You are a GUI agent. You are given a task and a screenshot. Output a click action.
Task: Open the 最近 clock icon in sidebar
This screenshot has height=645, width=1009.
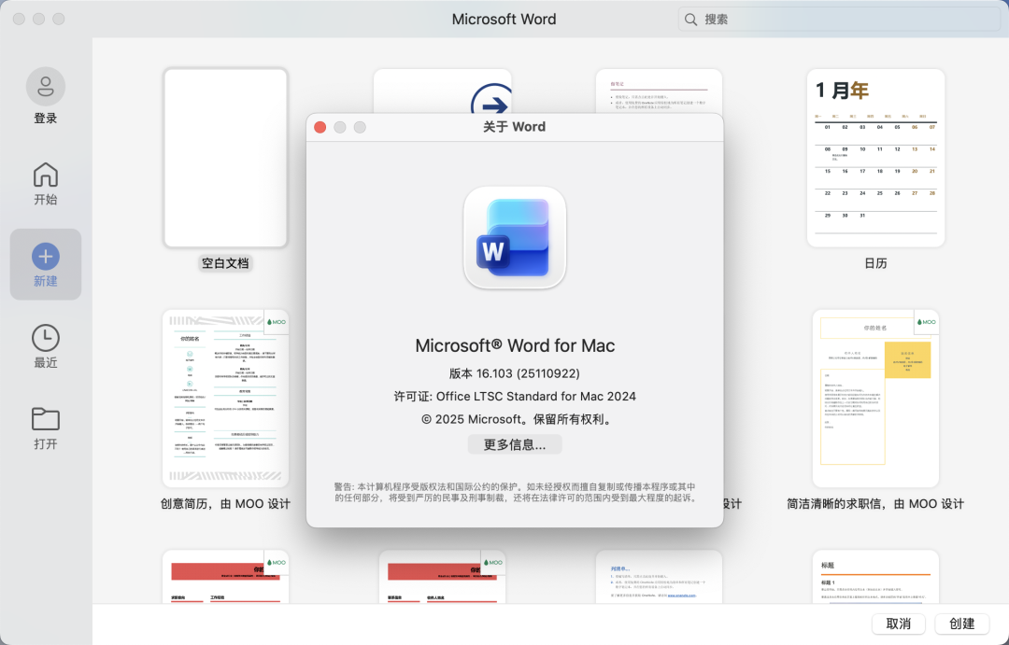[x=46, y=337]
